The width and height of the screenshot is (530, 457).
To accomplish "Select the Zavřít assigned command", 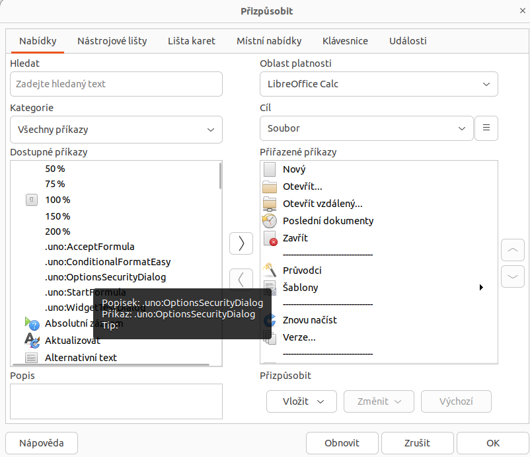I will coord(295,238).
